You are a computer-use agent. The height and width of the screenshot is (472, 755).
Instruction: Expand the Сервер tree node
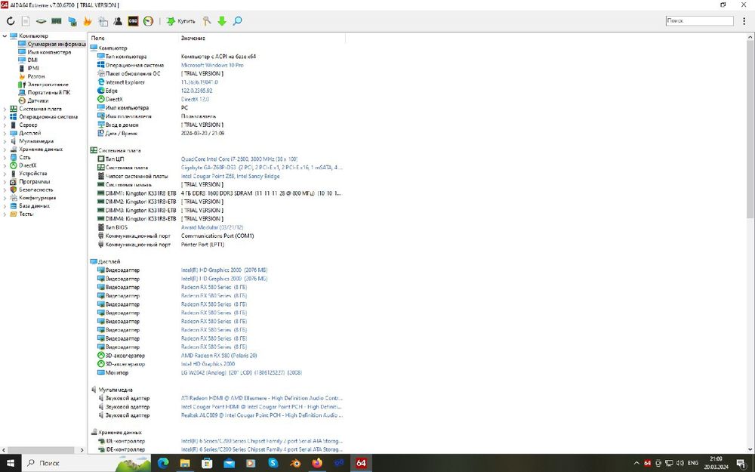(5, 125)
